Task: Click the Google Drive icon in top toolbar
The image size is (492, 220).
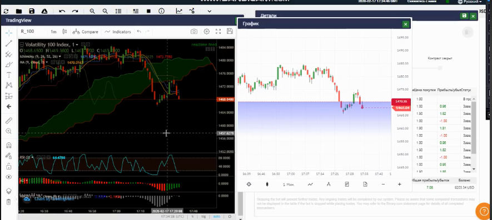Action: click(44, 11)
